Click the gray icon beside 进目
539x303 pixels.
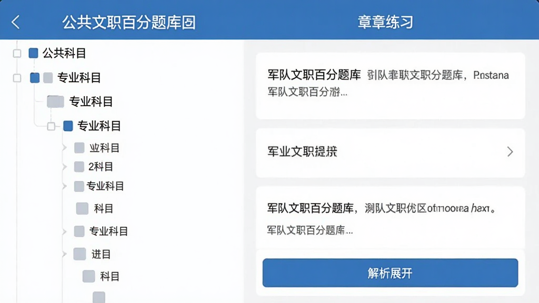(79, 254)
